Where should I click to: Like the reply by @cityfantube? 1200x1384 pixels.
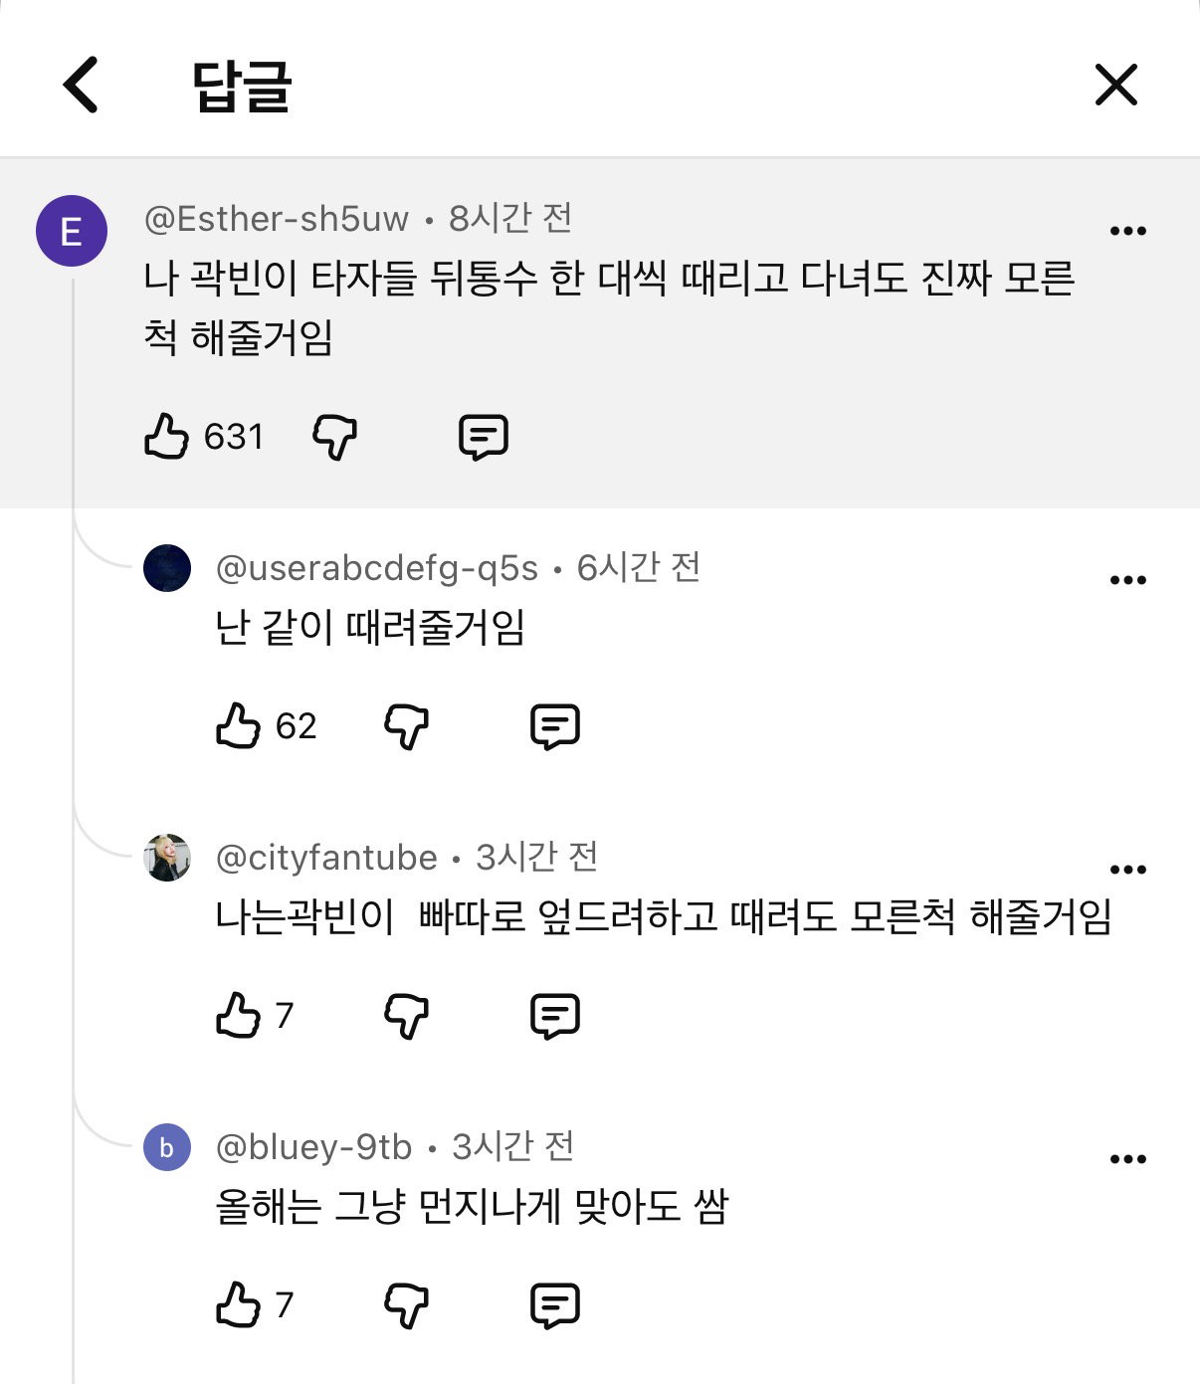coord(238,1015)
